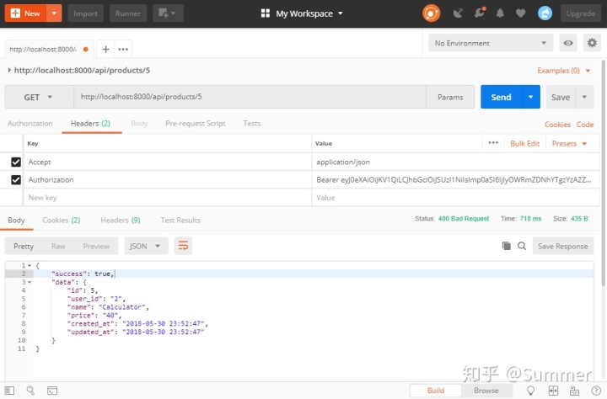607x399 pixels.
Task: Click the New key input field
Action: tap(168, 198)
